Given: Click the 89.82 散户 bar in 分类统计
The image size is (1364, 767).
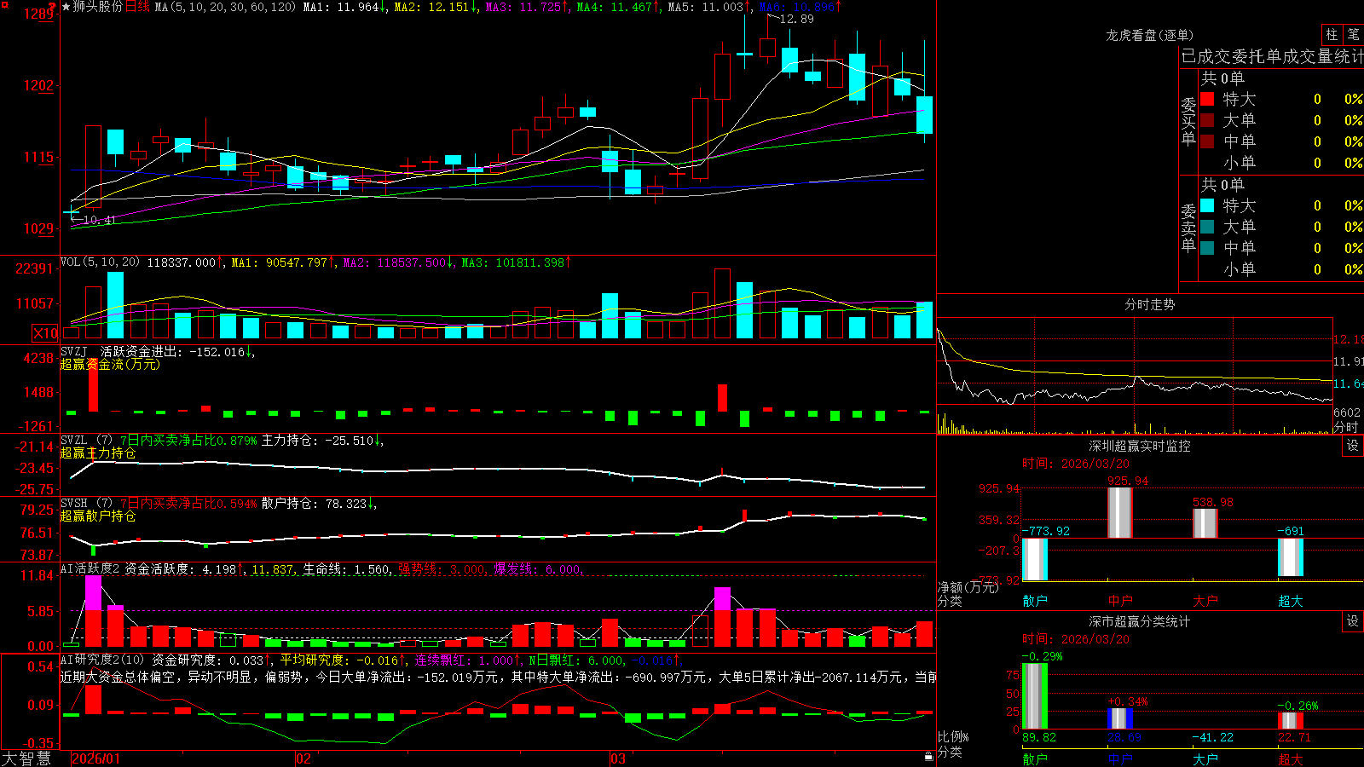Looking at the screenshot, I should [1035, 696].
